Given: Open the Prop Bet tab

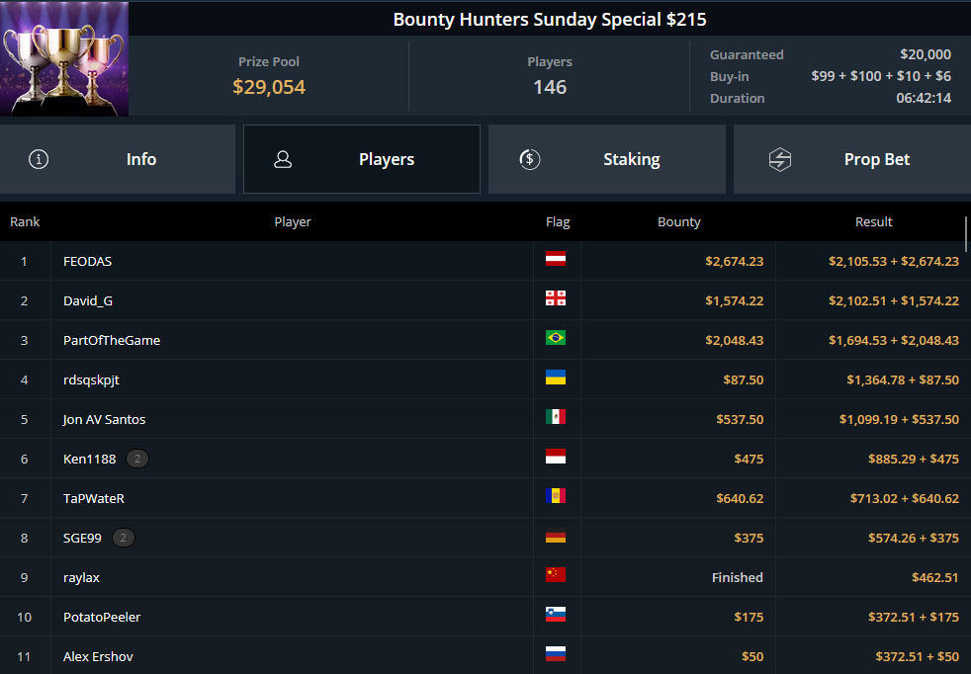Looking at the screenshot, I should [x=852, y=159].
